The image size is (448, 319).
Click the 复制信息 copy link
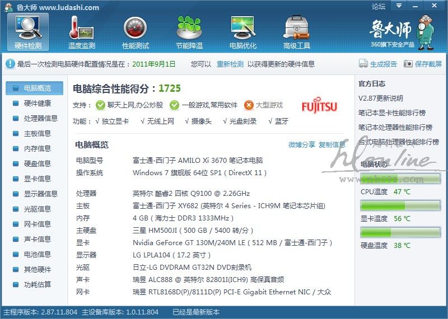click(x=332, y=145)
